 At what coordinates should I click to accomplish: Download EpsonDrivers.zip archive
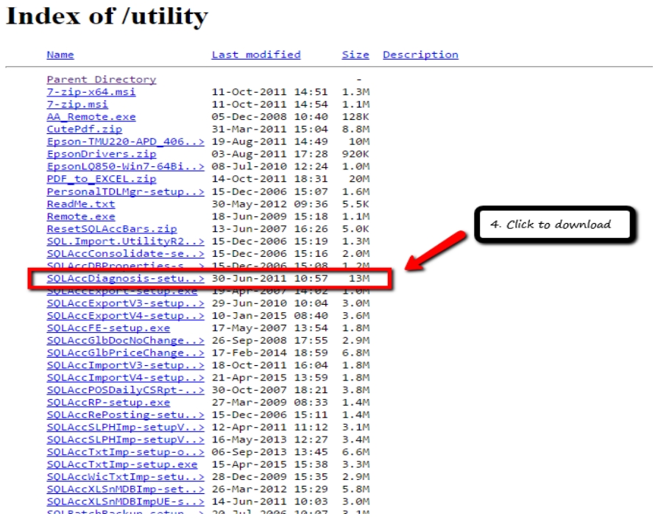[x=101, y=155]
